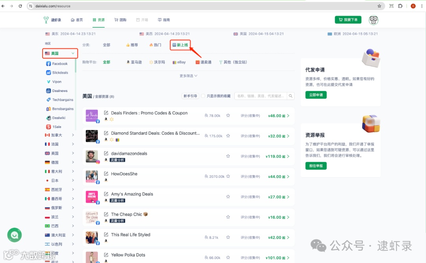Favorite Deals Finders with star icon
The height and width of the screenshot is (263, 426).
228,116
